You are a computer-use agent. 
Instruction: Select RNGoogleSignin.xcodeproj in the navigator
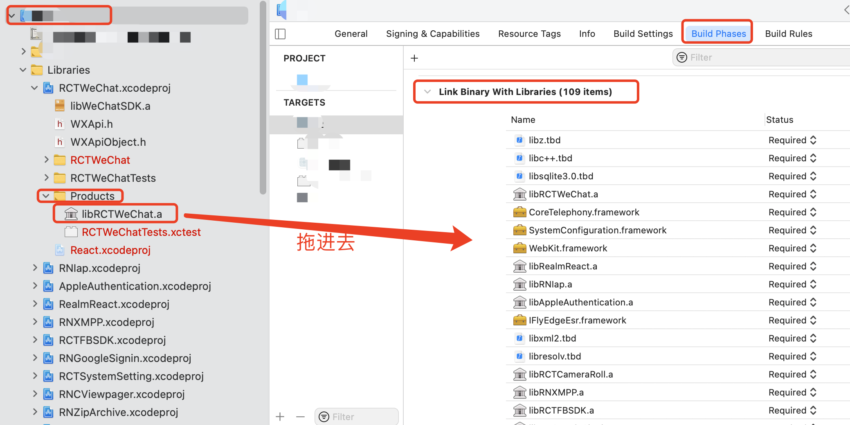click(x=125, y=358)
